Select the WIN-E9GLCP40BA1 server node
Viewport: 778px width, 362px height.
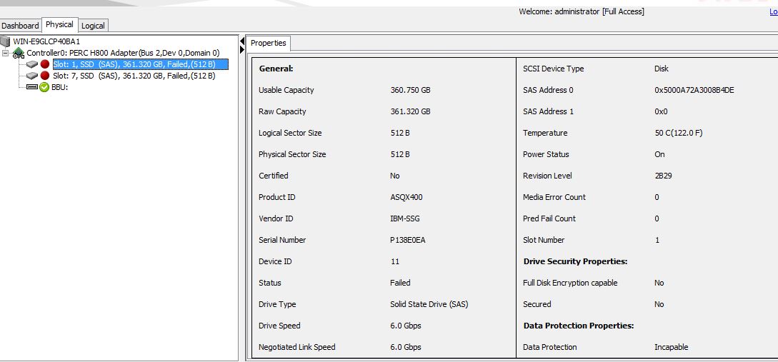click(46, 41)
